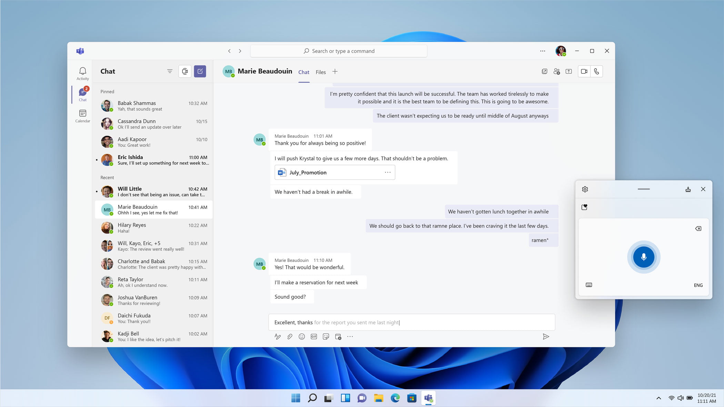Switch to the Files tab in chat
724x407 pixels.
point(321,72)
